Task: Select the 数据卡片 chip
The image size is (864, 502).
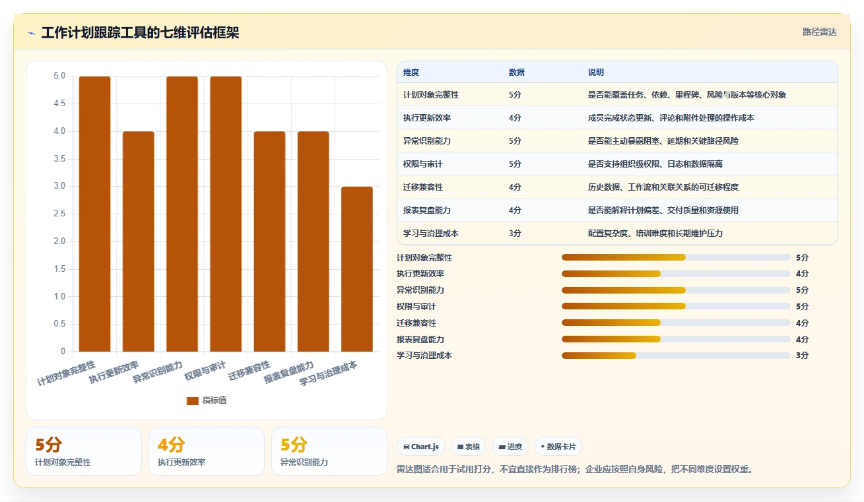Action: (x=558, y=447)
